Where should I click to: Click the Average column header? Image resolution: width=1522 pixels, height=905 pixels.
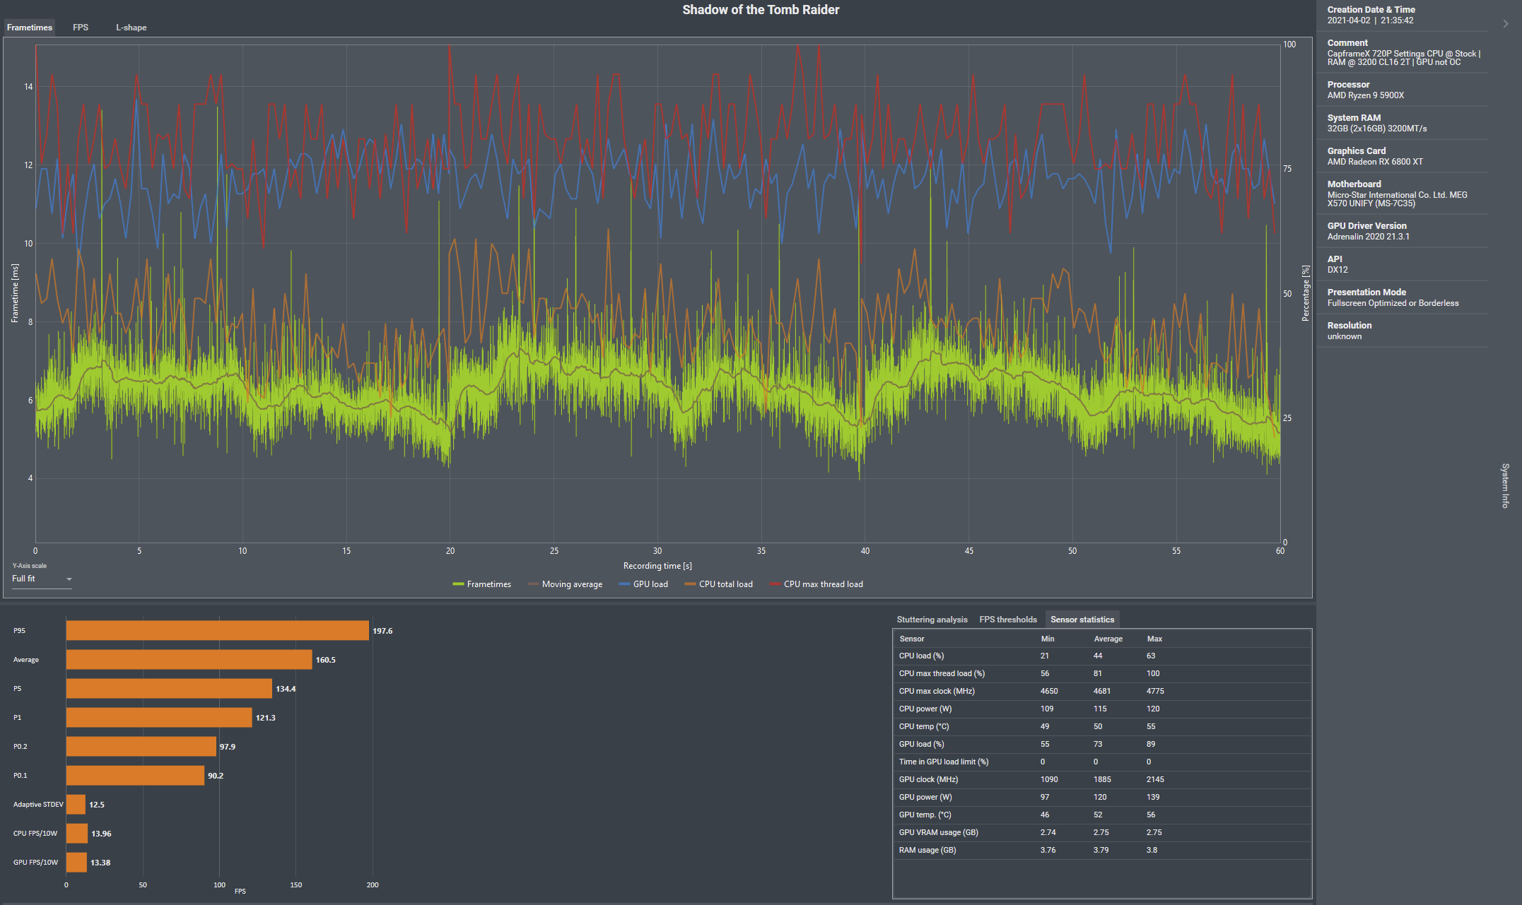click(1108, 639)
